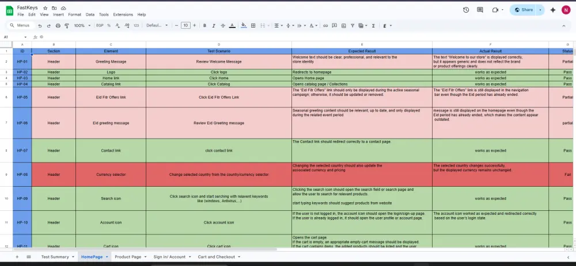Image resolution: width=576 pixels, height=266 pixels.
Task: Print the spreadsheet via printer icon
Action: tap(58, 26)
